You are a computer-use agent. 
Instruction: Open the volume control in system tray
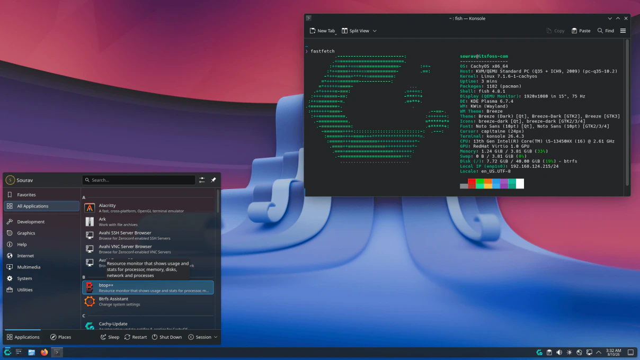pyautogui.click(x=559, y=352)
